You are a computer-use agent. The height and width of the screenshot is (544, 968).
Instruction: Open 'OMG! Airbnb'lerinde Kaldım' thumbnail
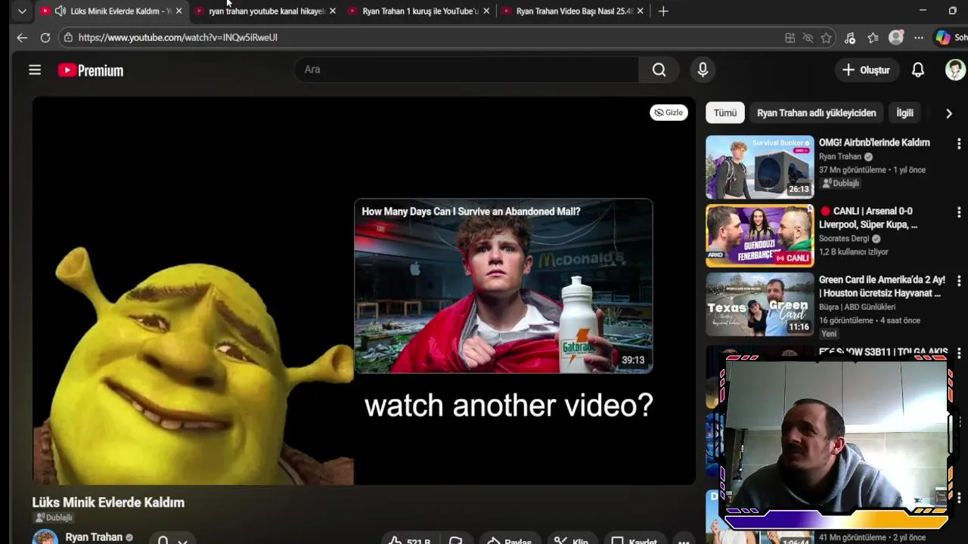[760, 167]
